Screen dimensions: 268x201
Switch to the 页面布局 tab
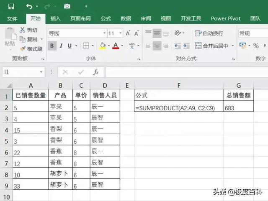pos(80,18)
